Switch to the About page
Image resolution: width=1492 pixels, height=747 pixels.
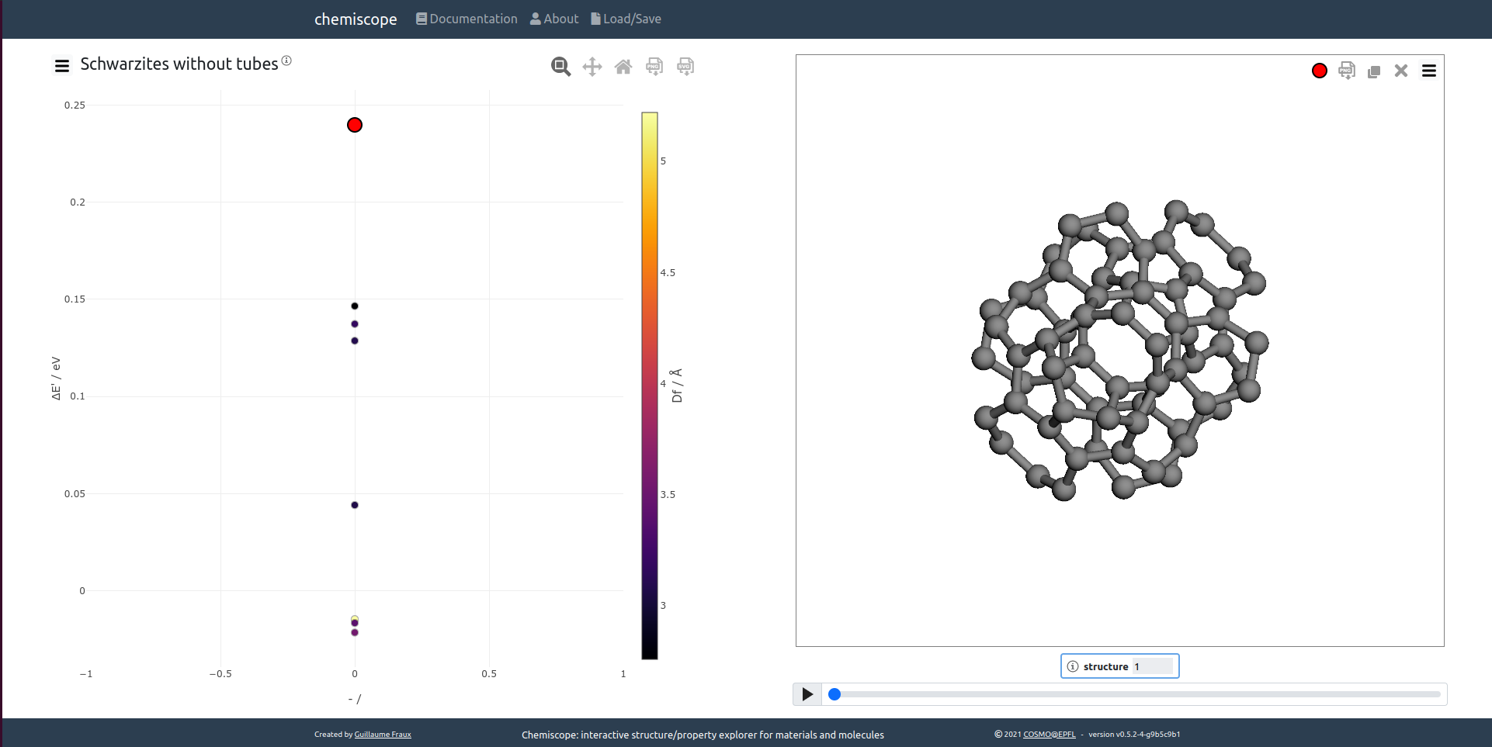click(554, 19)
